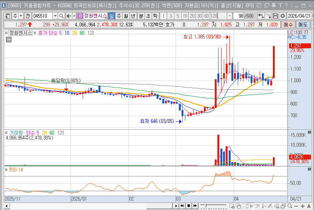Select the 일 daily period button
Viewport: 314px width, 210px height.
coord(112,16)
